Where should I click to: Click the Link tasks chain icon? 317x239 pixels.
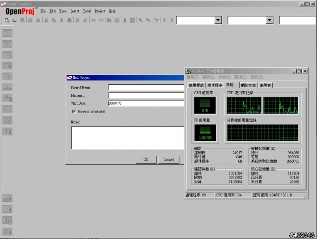pos(93,20)
